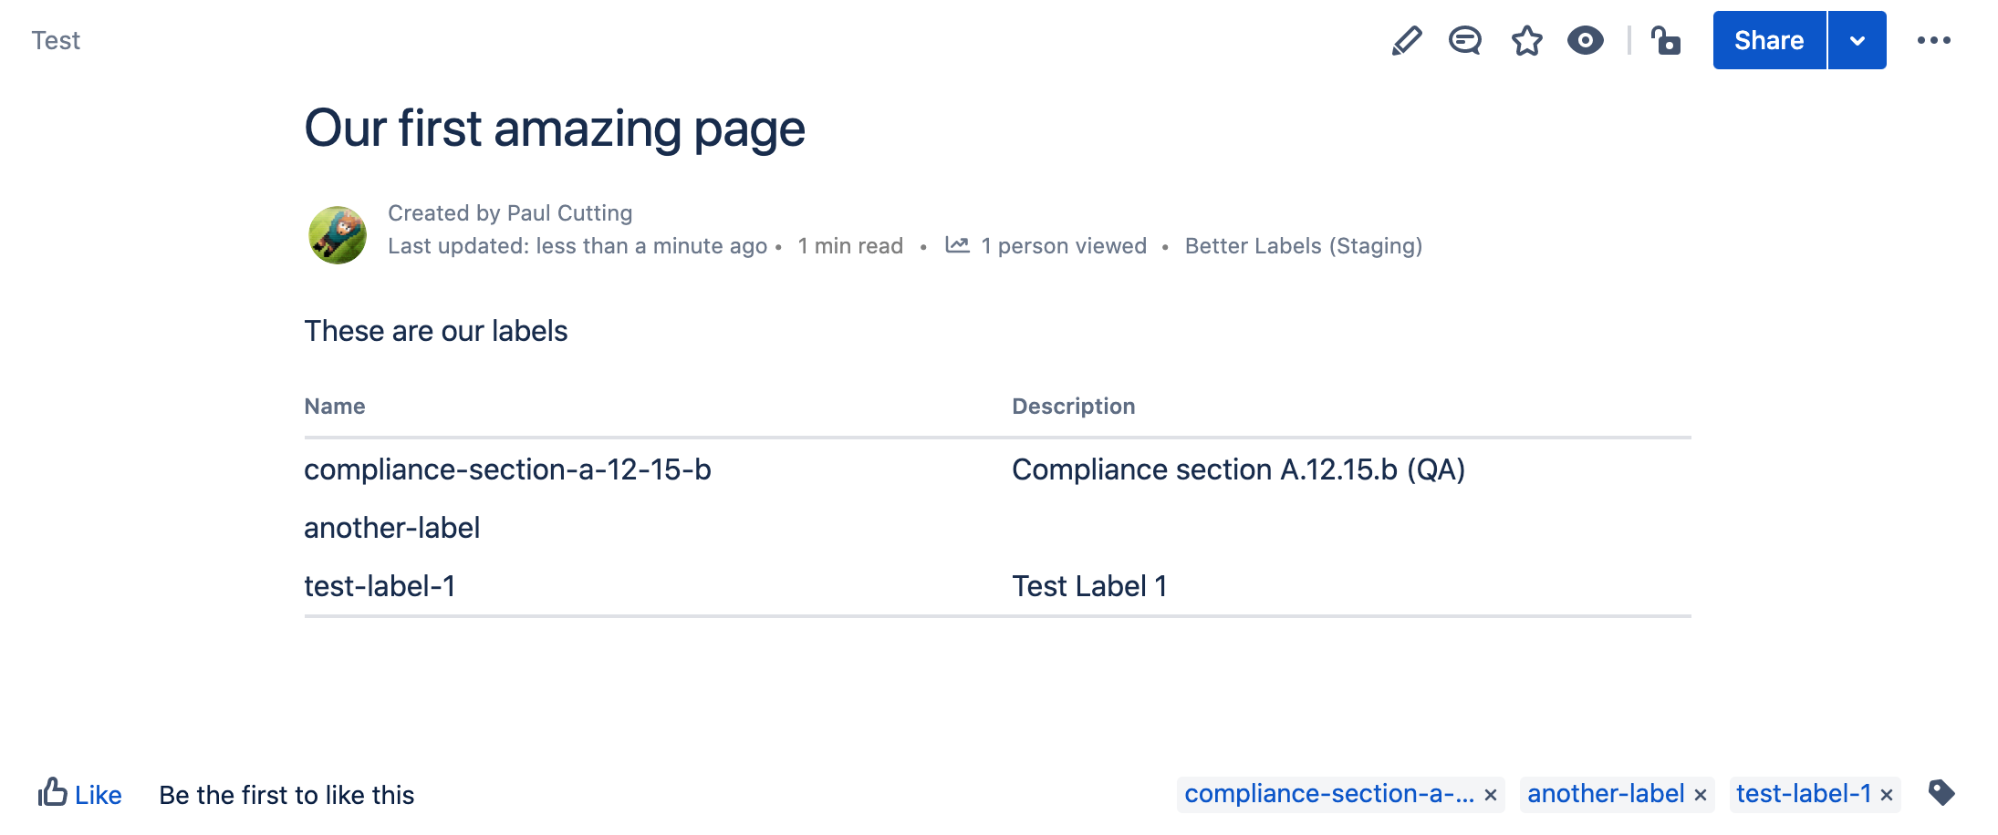The image size is (1998, 835).
Task: Open inline comments via the comment icon
Action: pos(1465,40)
